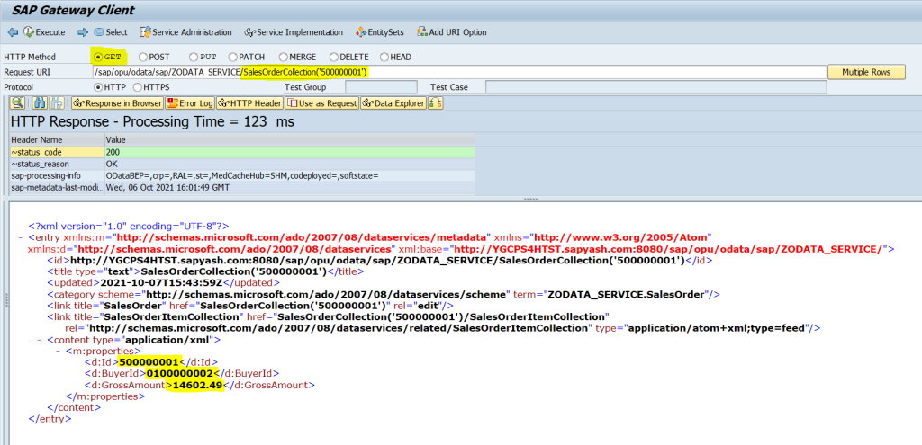
Task: Select the MERGE HTTP method
Action: (x=284, y=57)
